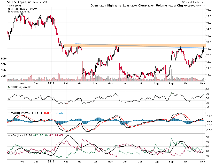The height and width of the screenshot is (164, 215).
Task: Click the small RSI(14) legend icon
Action: [x=9, y=87]
